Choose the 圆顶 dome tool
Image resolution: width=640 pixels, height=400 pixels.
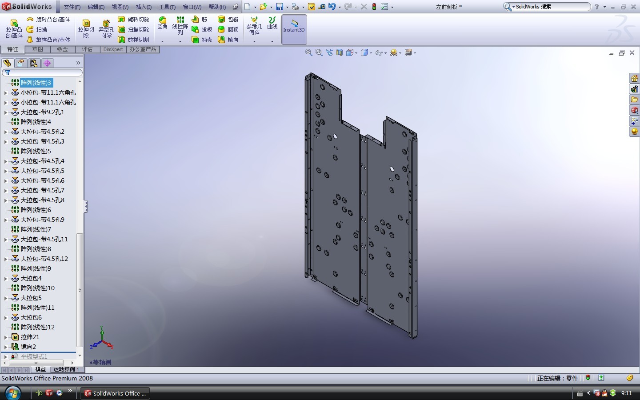click(228, 29)
